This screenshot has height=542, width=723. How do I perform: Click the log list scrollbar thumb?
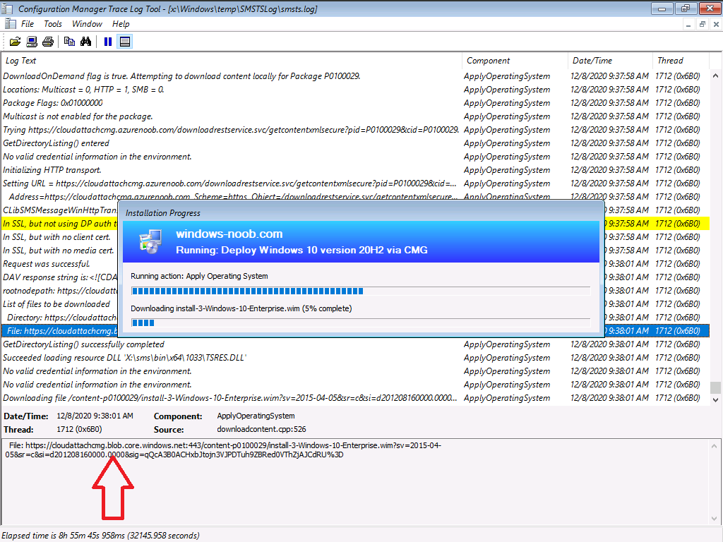[x=716, y=387]
